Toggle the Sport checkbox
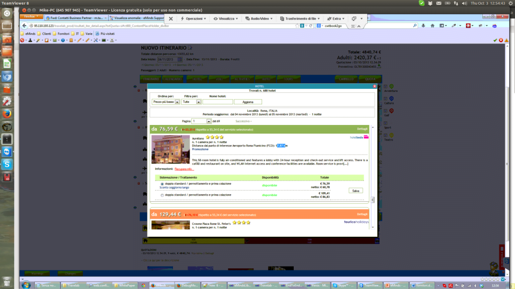This screenshot has height=289, width=515. pyautogui.click(x=386, y=123)
